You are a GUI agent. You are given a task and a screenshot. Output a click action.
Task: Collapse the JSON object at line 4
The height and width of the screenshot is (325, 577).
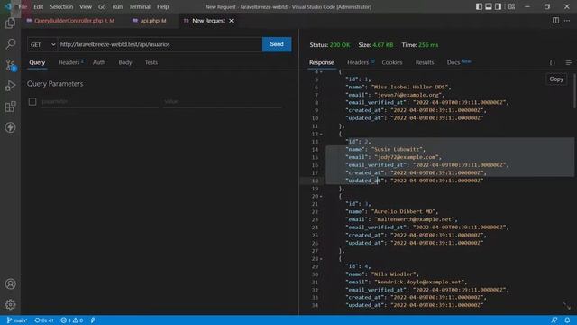pyautogui.click(x=321, y=71)
